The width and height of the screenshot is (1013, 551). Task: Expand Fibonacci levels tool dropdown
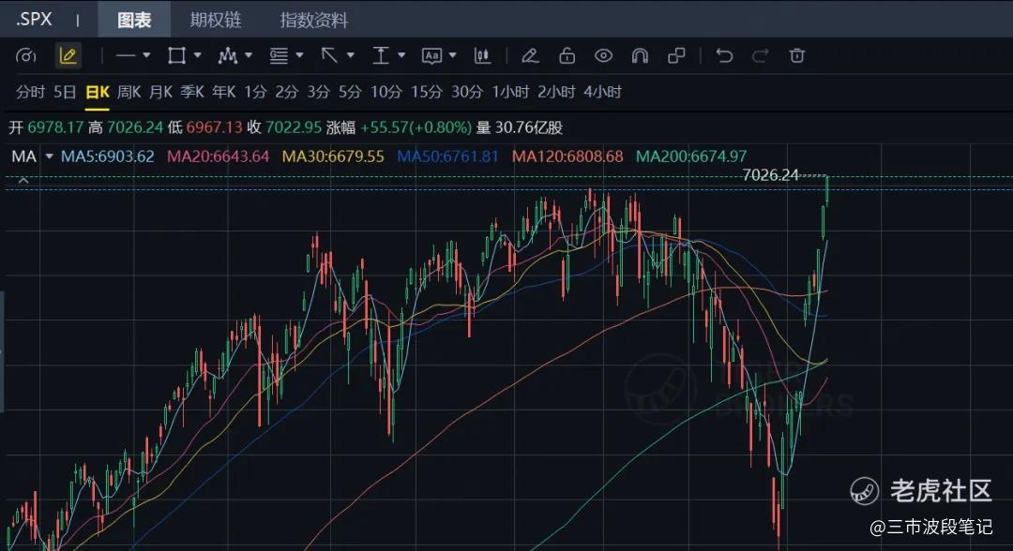300,55
